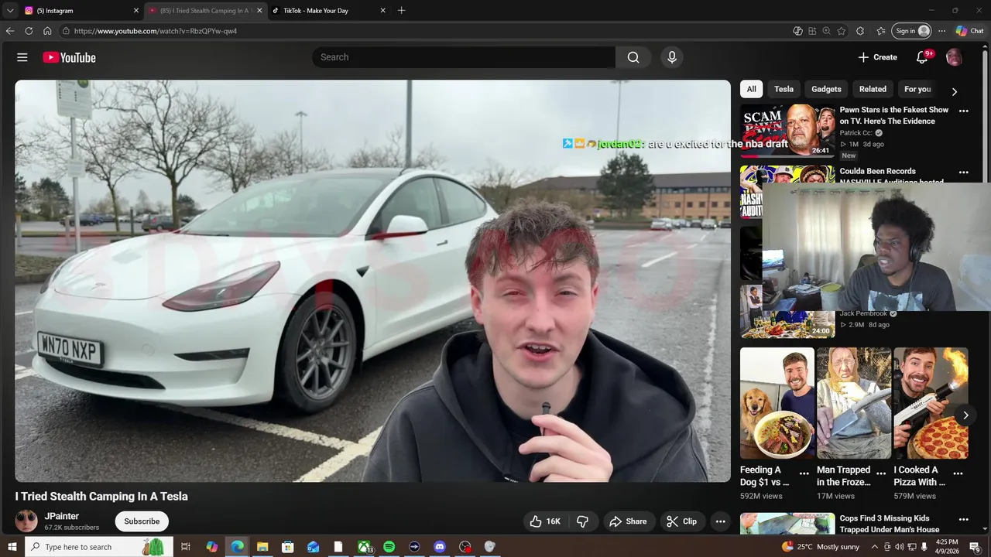The height and width of the screenshot is (557, 991).
Task: Click the YouTube logo to go home
Action: [x=69, y=57]
